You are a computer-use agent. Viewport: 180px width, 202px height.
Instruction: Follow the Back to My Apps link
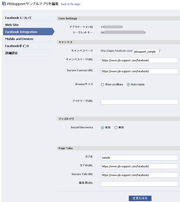coord(71,4)
